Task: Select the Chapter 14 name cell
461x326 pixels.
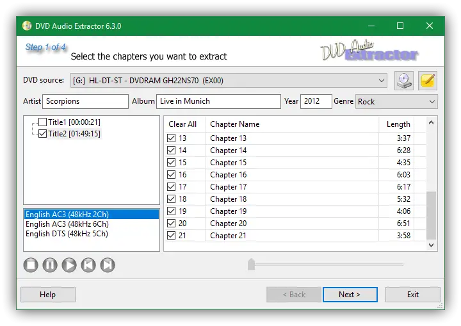Action: 292,151
